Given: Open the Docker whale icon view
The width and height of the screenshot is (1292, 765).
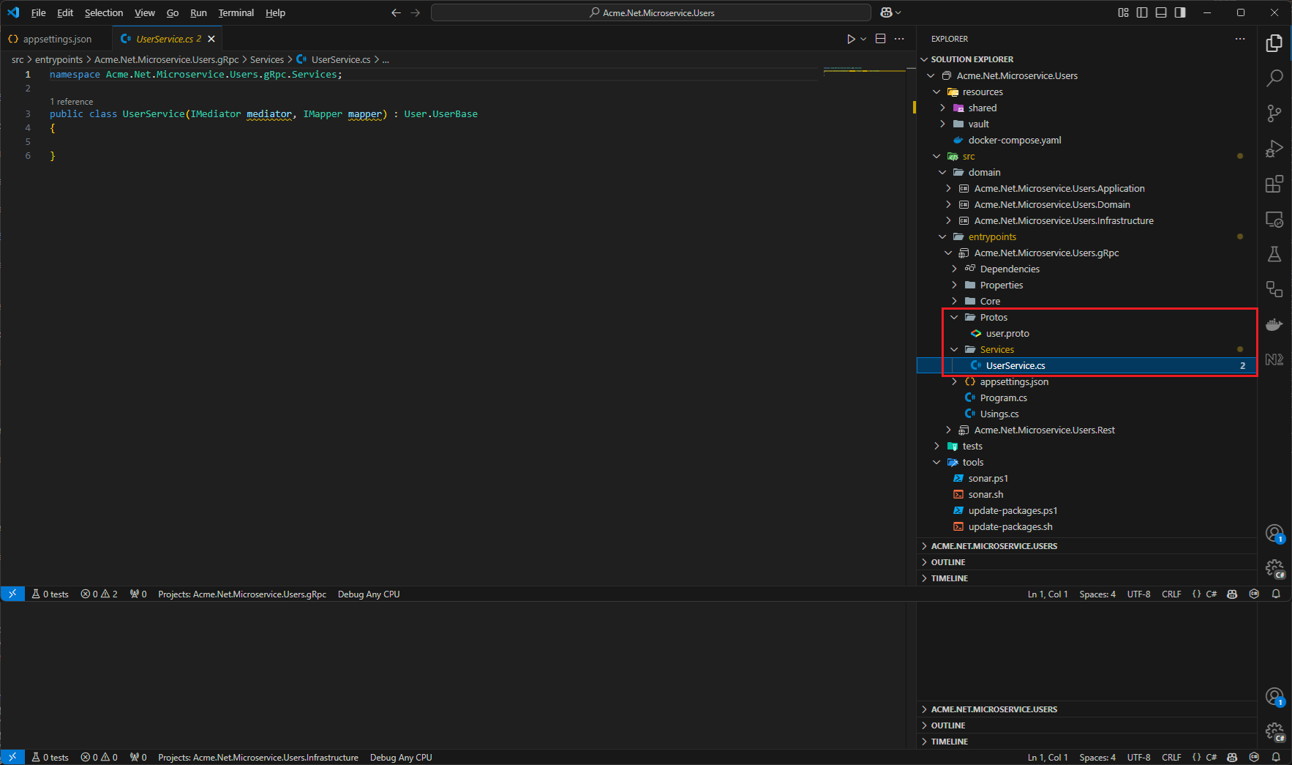Looking at the screenshot, I should (x=1274, y=324).
